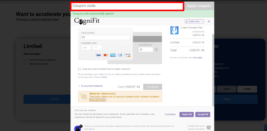Screen dimensions: 267x131
Task: Click the Visa card icon
Action: pyautogui.click(x=98, y=55)
